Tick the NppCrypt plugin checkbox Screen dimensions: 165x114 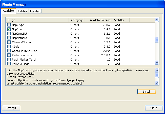click(9, 25)
